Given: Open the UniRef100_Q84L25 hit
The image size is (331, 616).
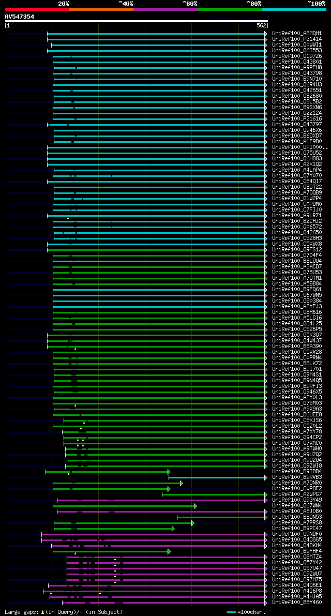Looking at the screenshot, I should pos(297,324).
